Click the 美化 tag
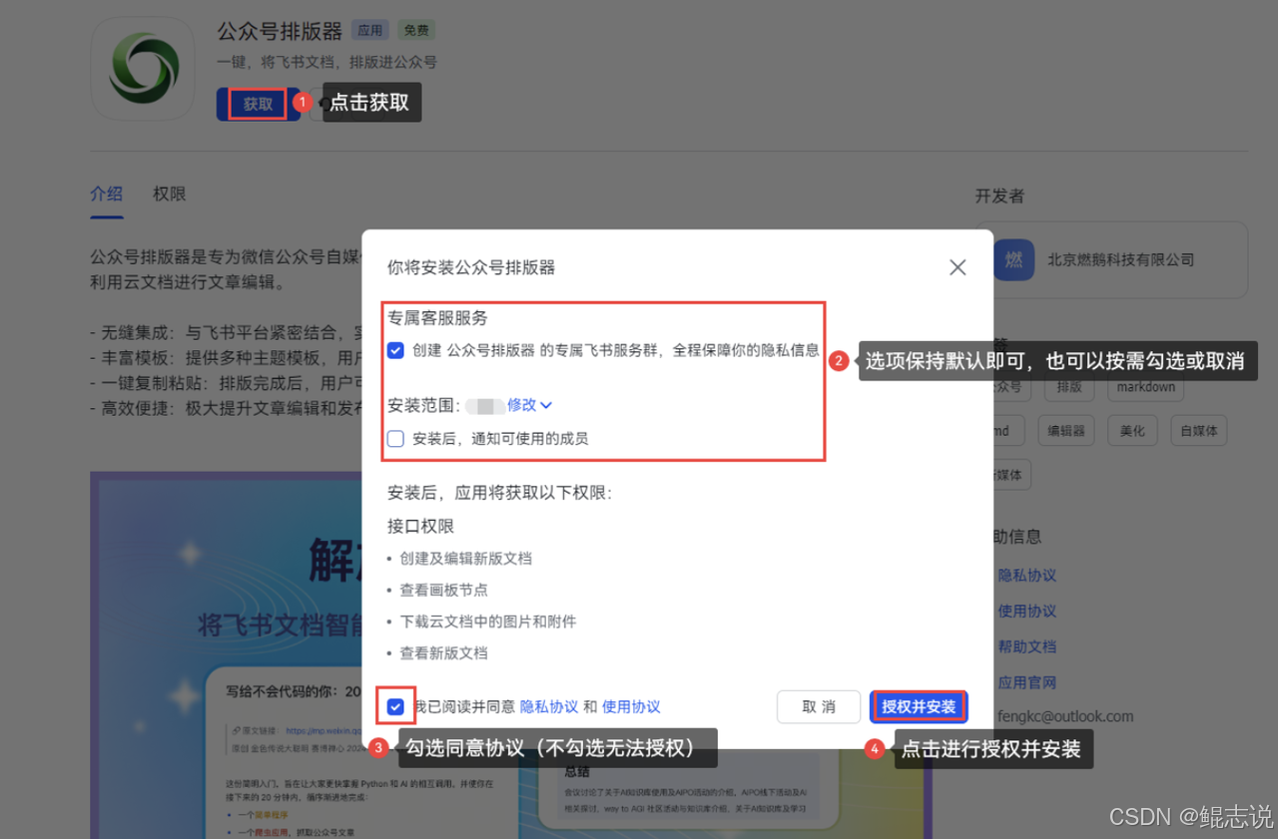 click(1132, 431)
